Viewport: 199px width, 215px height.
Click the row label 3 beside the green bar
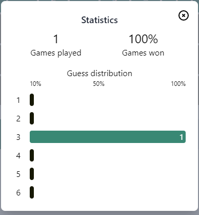18,137
